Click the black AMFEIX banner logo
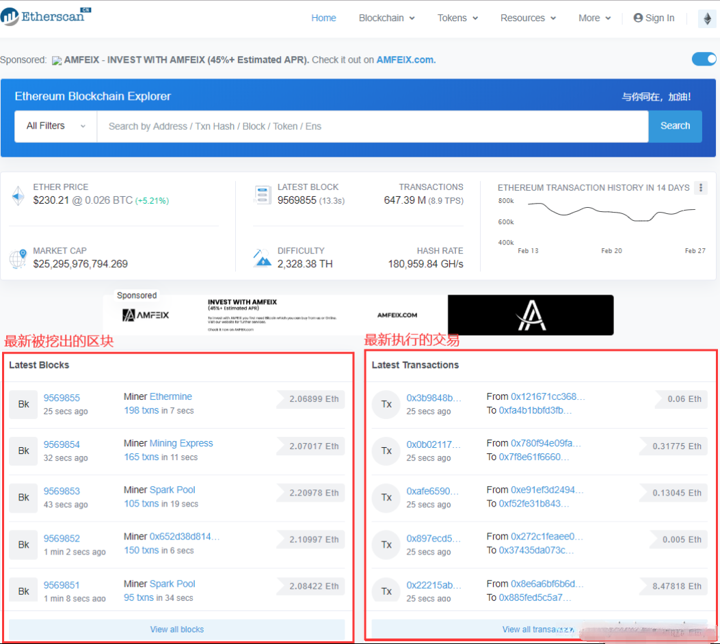Image resolution: width=720 pixels, height=644 pixels. (x=531, y=315)
